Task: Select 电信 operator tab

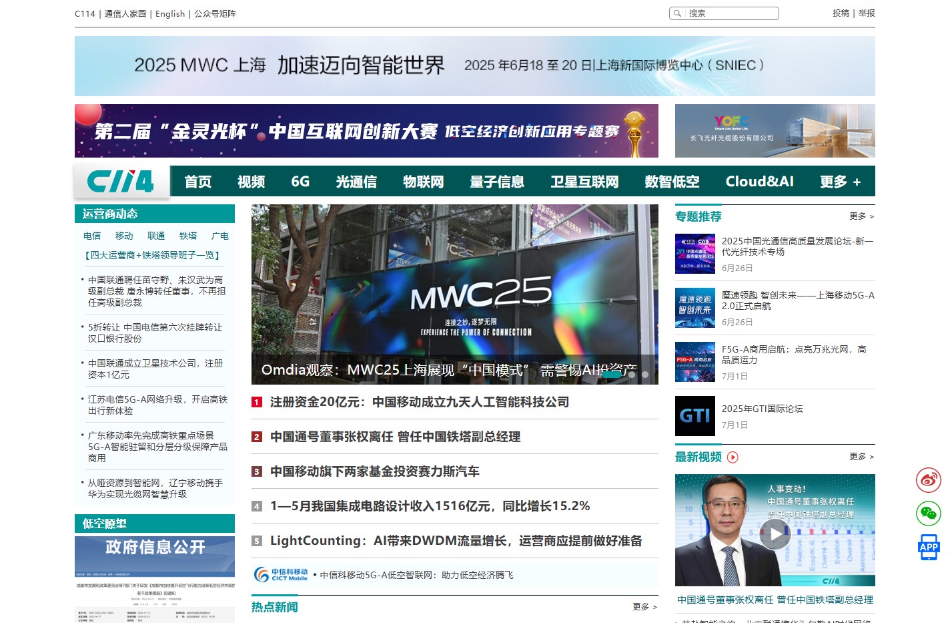Action: pyautogui.click(x=92, y=236)
